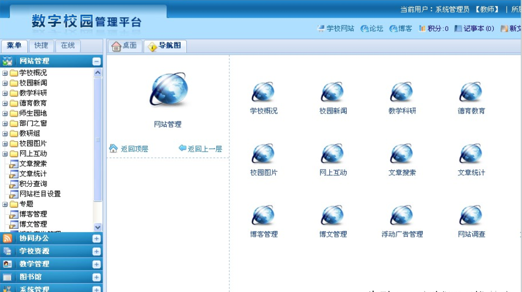The image size is (522, 292).
Task: Click the folder icon of 校园新闻
Action: tap(14, 83)
